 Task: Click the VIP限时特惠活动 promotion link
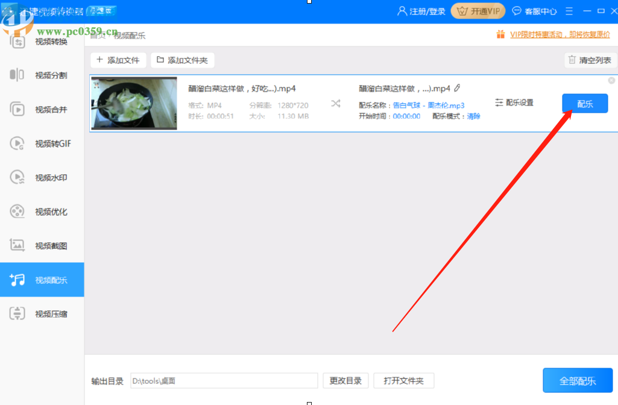tap(560, 35)
